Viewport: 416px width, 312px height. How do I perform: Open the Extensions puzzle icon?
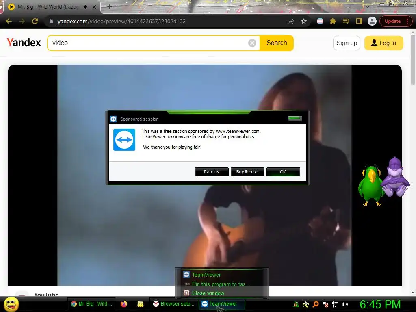[x=333, y=21]
